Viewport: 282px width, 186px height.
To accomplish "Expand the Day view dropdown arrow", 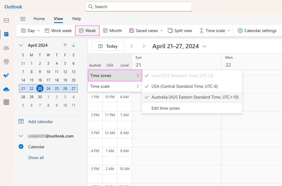I will pos(39,31).
